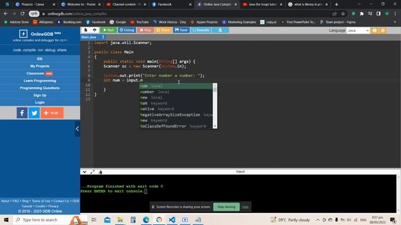The height and width of the screenshot is (225, 401).
Task: Open Chrome from the taskbar
Action: pyautogui.click(x=159, y=219)
